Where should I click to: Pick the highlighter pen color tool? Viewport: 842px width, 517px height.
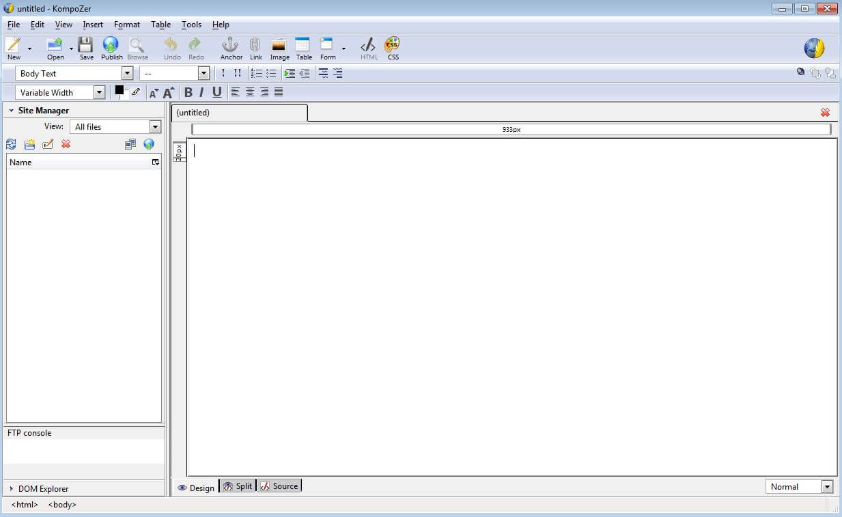click(135, 92)
